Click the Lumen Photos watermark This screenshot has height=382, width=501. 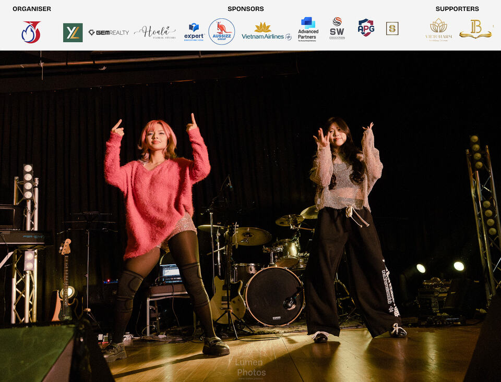coord(251,368)
